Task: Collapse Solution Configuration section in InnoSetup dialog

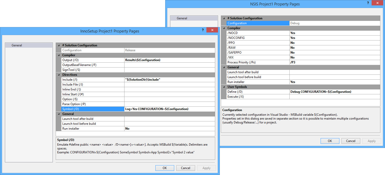Action: click(x=58, y=45)
